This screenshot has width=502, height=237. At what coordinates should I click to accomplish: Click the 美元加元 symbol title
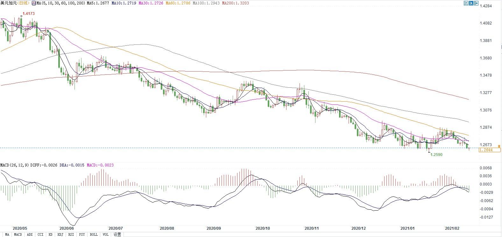click(x=8, y=3)
